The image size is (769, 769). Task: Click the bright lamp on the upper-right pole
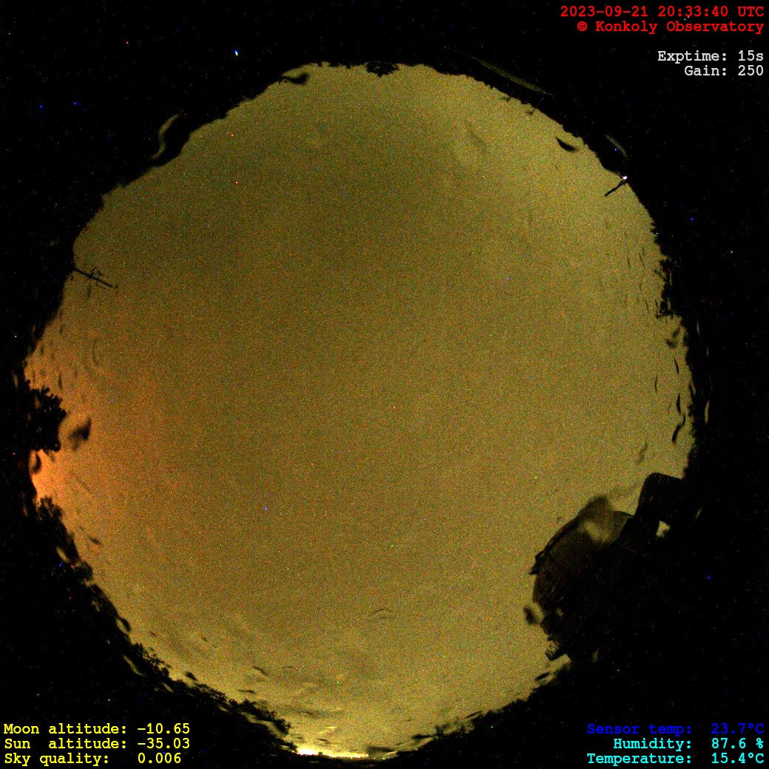click(x=625, y=178)
